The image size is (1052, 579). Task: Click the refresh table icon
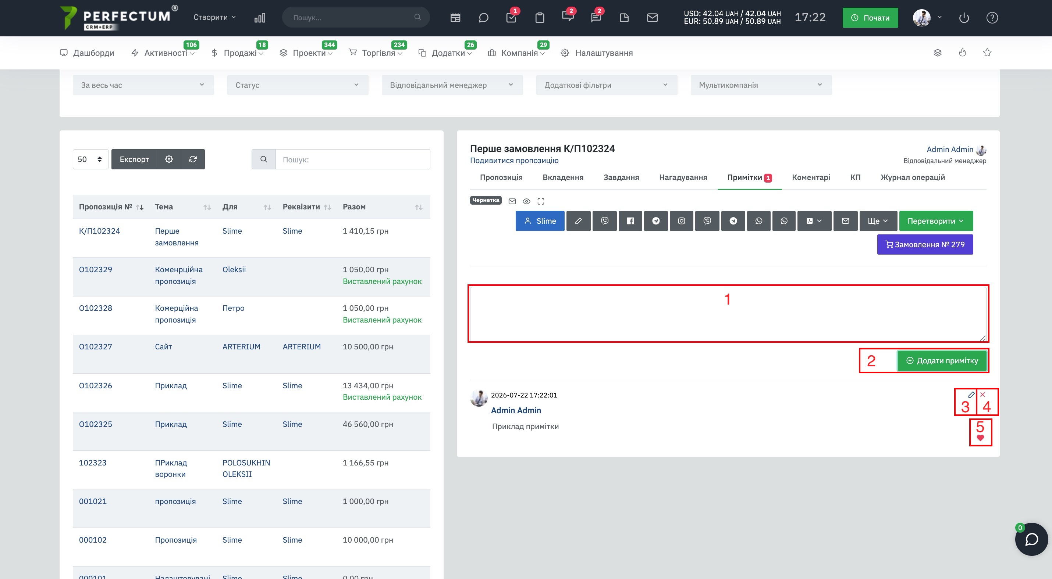pyautogui.click(x=193, y=159)
